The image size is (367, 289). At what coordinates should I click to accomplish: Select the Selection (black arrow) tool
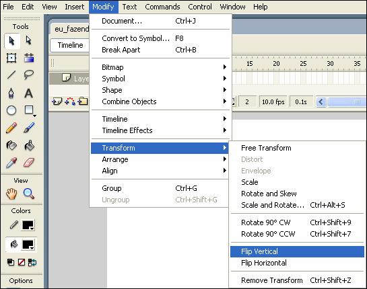tap(11, 41)
